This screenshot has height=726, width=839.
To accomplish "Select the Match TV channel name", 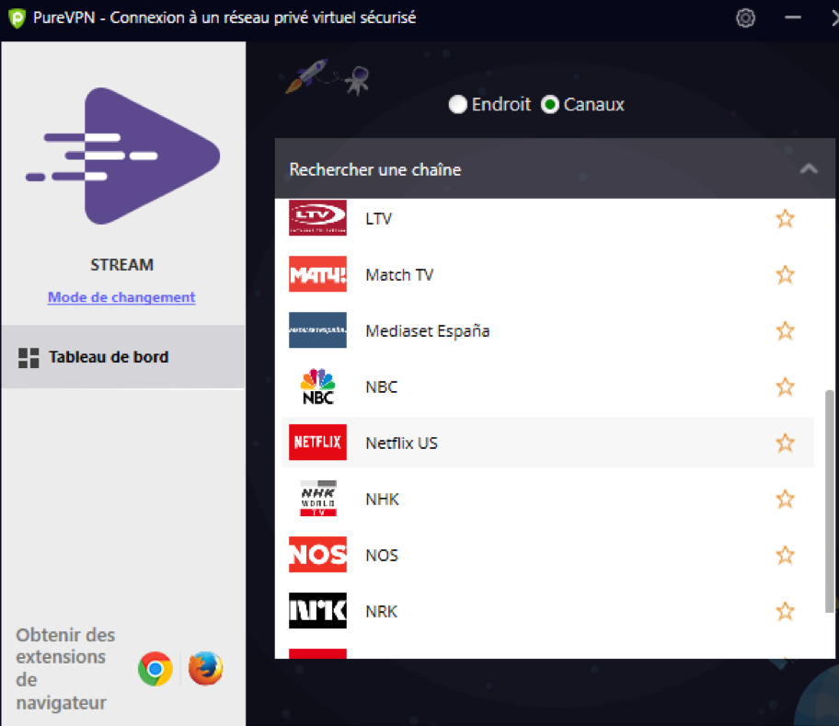I will (399, 275).
